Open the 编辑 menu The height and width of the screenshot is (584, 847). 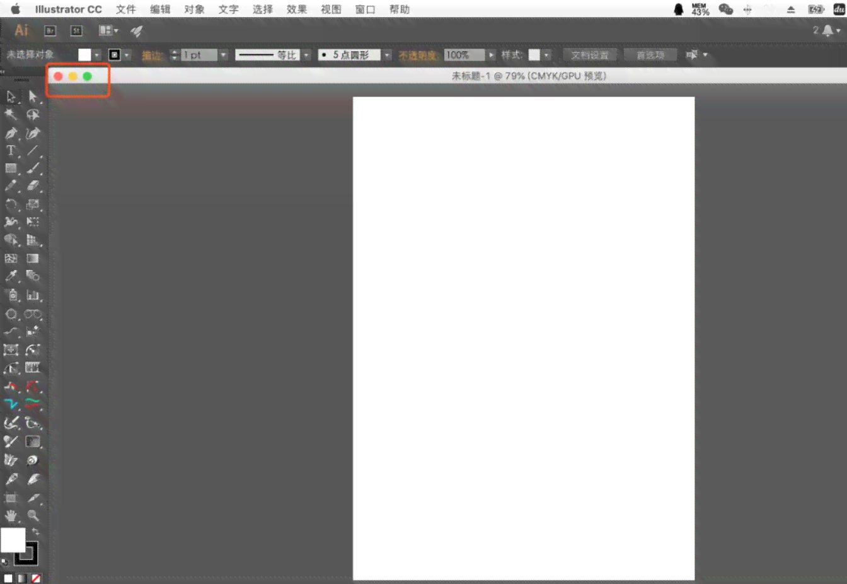160,9
